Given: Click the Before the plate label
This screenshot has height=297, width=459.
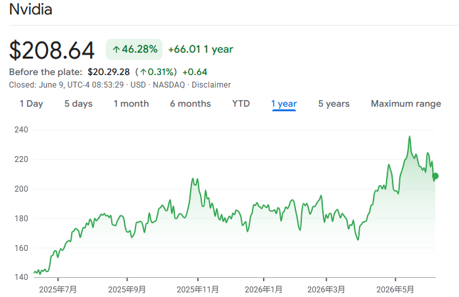Looking at the screenshot, I should tap(45, 72).
